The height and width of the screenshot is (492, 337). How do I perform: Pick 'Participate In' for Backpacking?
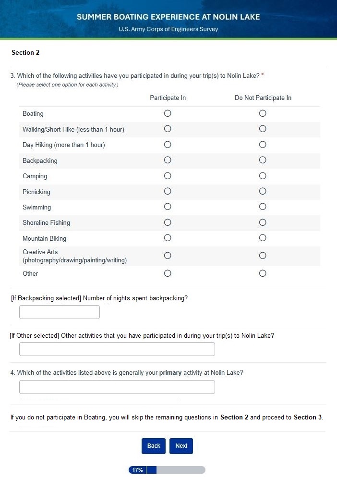coord(168,160)
